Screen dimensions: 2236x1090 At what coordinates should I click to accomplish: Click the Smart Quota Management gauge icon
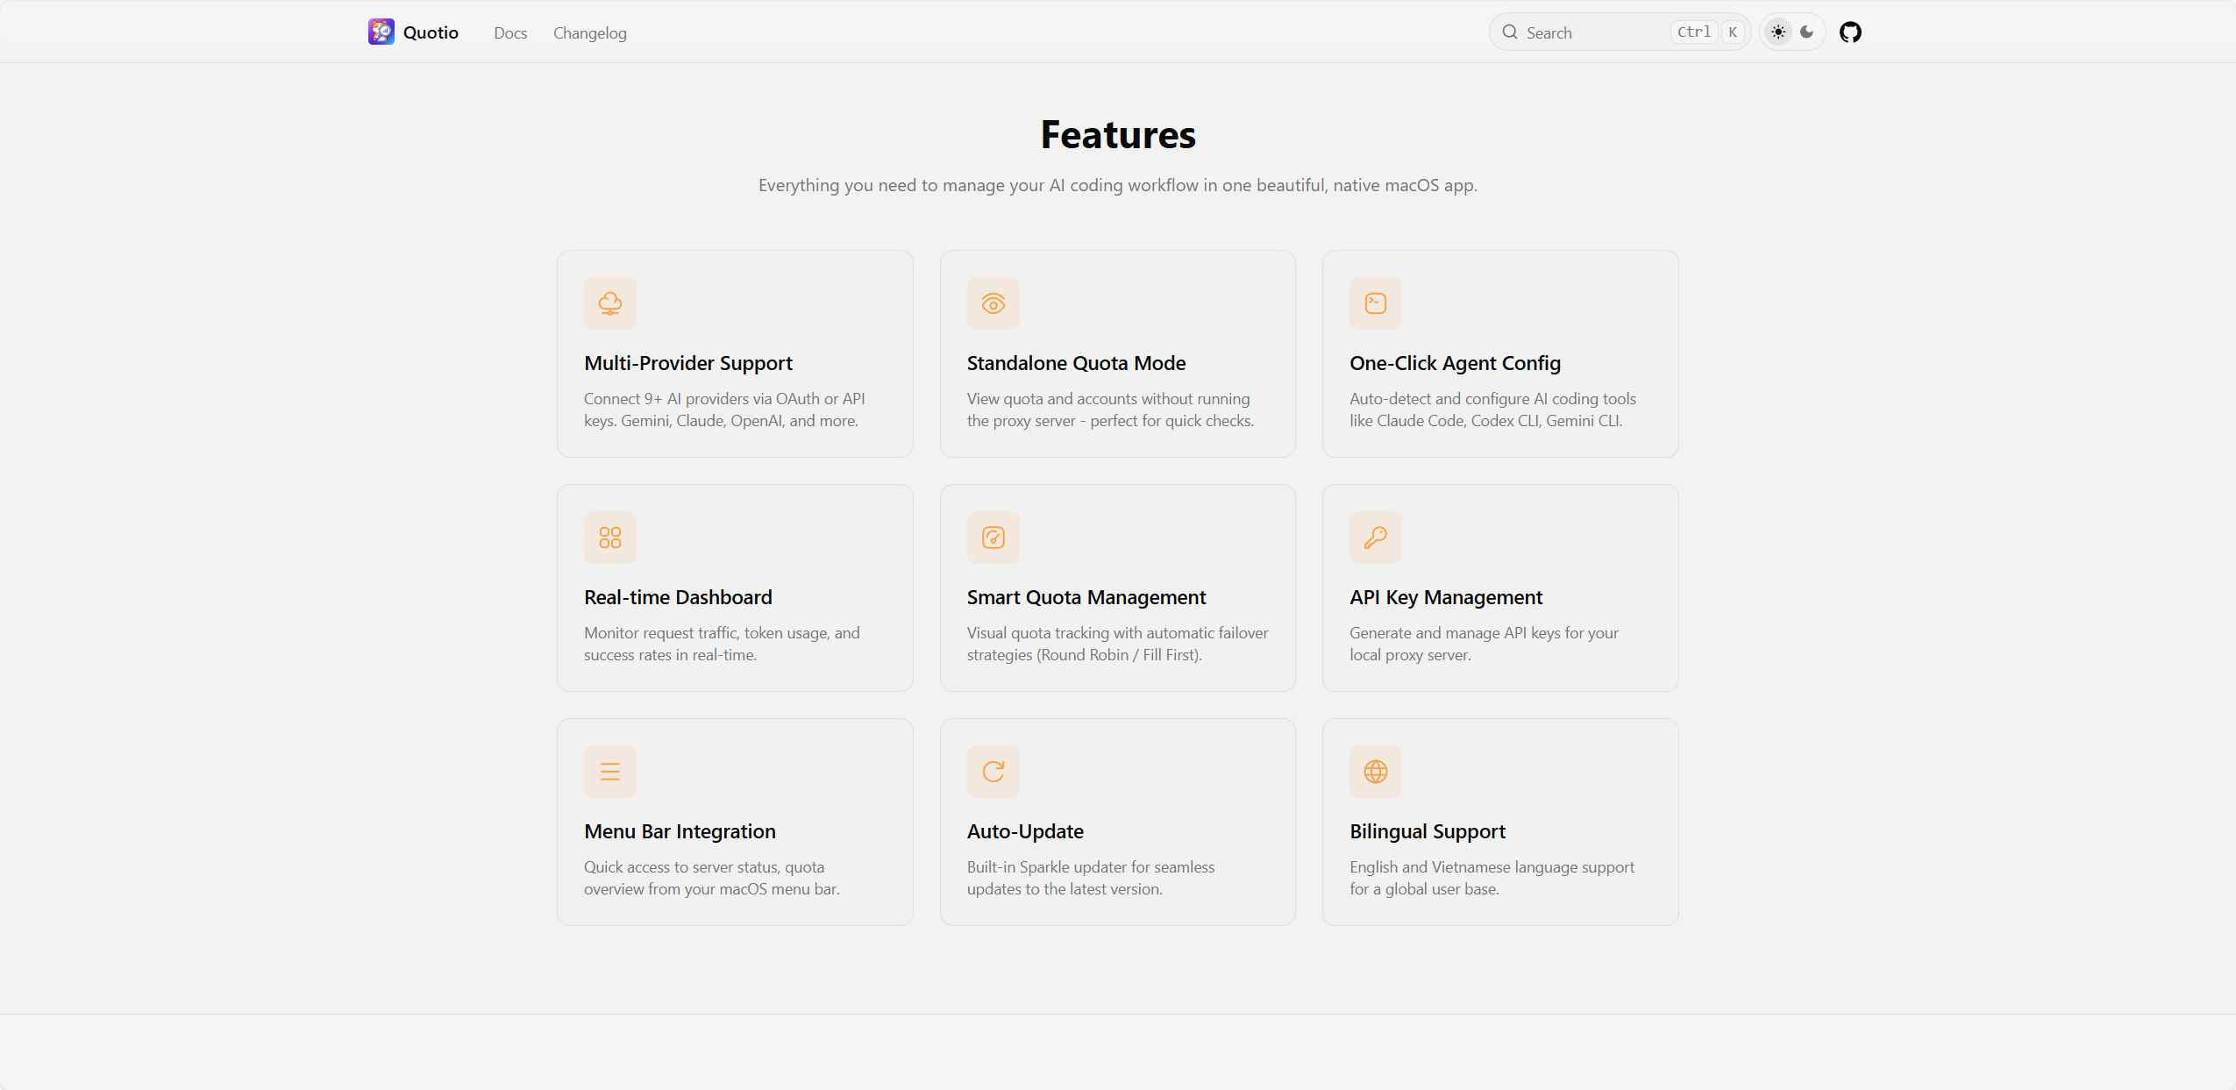pyautogui.click(x=993, y=538)
